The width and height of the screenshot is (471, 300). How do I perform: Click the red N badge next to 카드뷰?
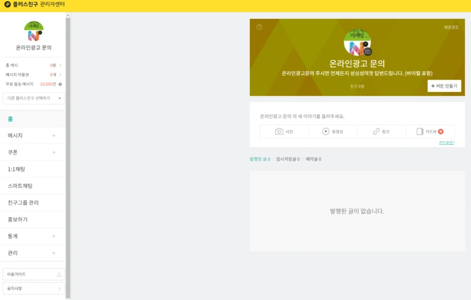(441, 131)
